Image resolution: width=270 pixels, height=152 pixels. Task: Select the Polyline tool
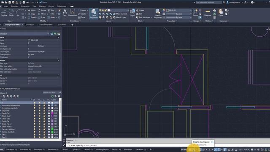click(x=4, y=13)
